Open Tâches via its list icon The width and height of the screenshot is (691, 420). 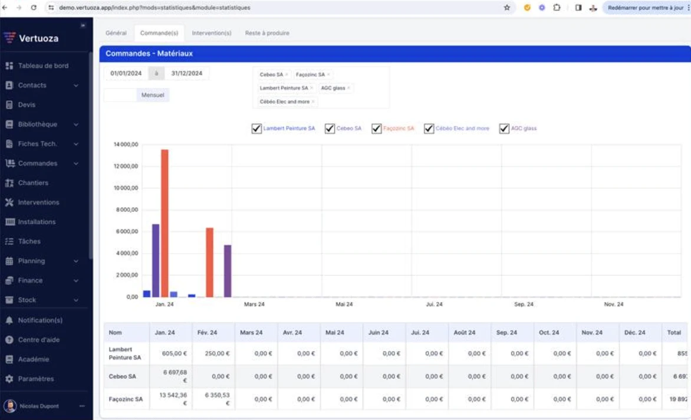pyautogui.click(x=9, y=241)
